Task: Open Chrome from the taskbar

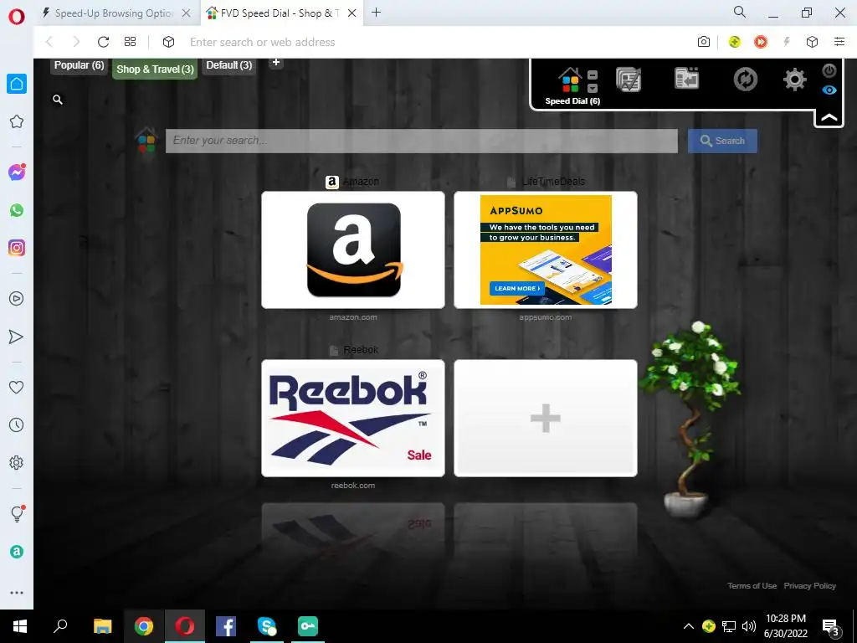Action: (x=143, y=626)
